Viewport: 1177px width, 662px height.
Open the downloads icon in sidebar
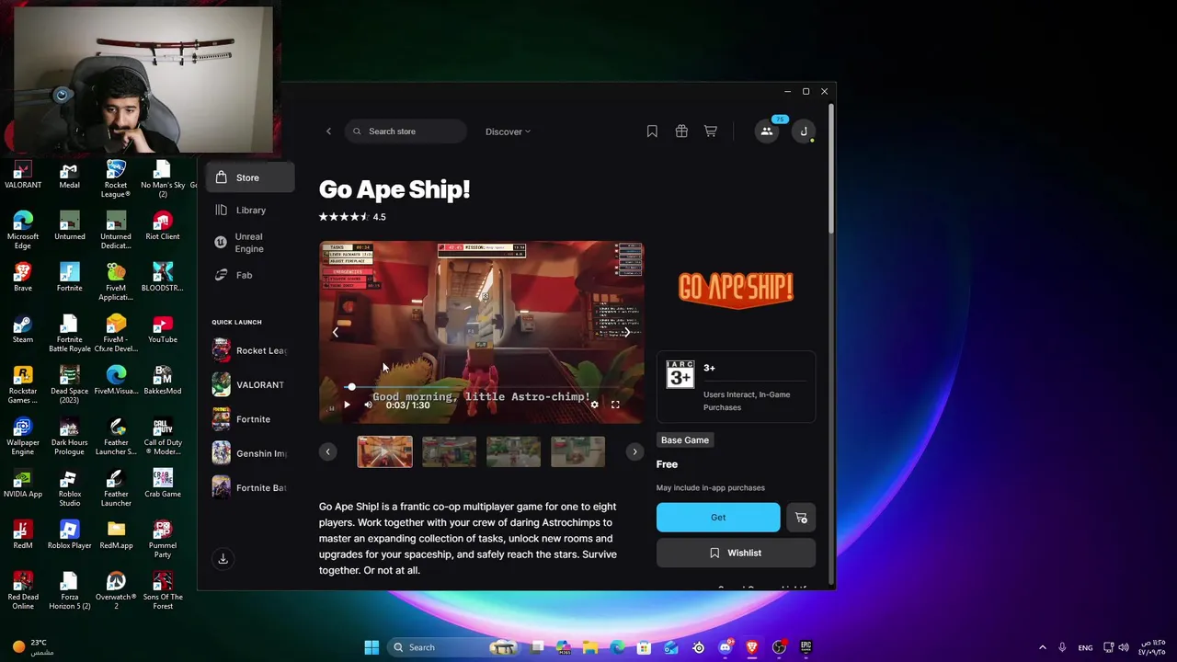(223, 559)
